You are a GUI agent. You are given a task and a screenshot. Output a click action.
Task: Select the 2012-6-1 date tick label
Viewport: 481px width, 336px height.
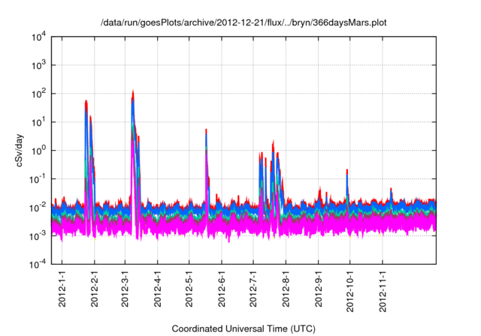pos(222,289)
